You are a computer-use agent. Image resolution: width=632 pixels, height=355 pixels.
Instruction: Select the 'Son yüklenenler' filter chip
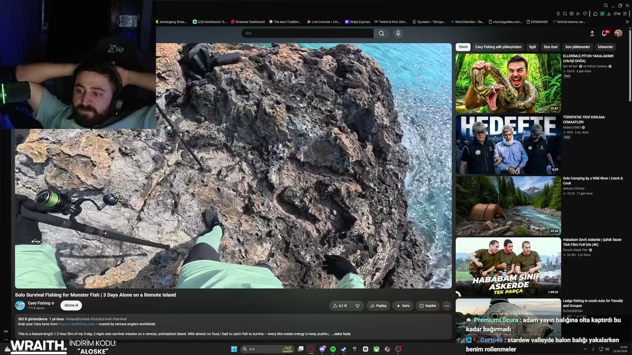pos(578,47)
